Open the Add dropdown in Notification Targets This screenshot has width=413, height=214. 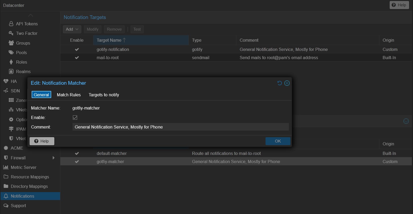point(72,29)
